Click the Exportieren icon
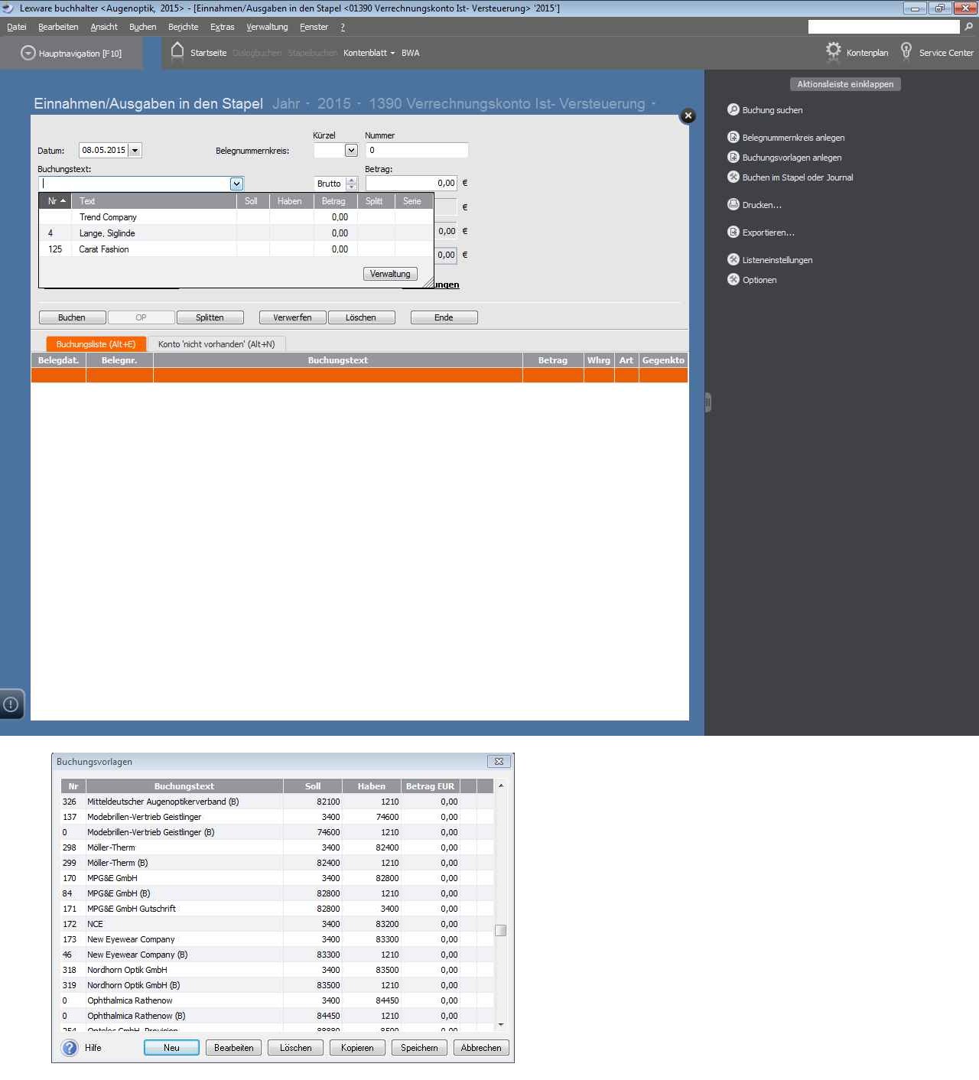 (733, 232)
